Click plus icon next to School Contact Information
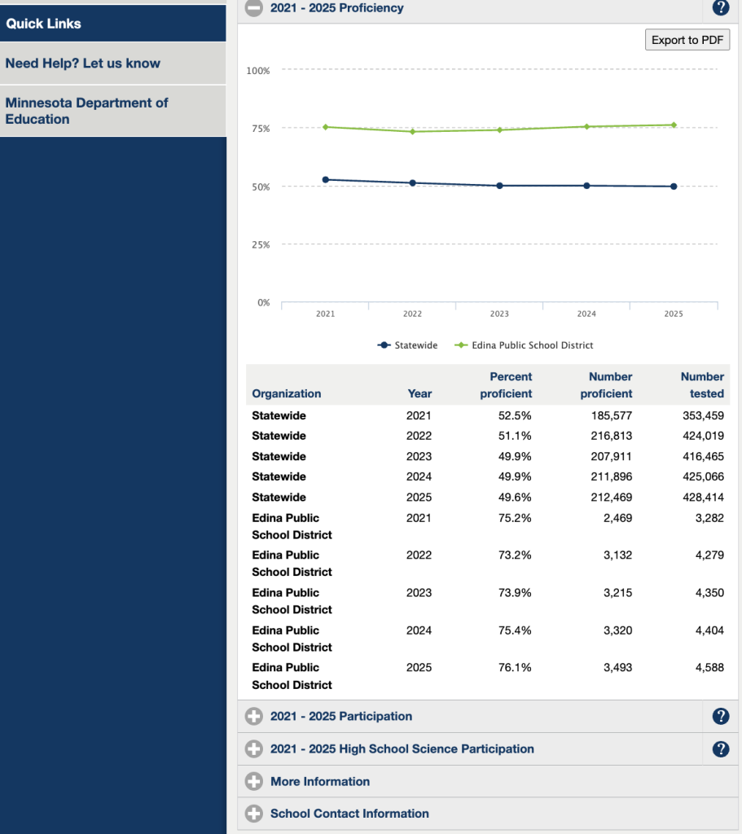 (x=254, y=814)
